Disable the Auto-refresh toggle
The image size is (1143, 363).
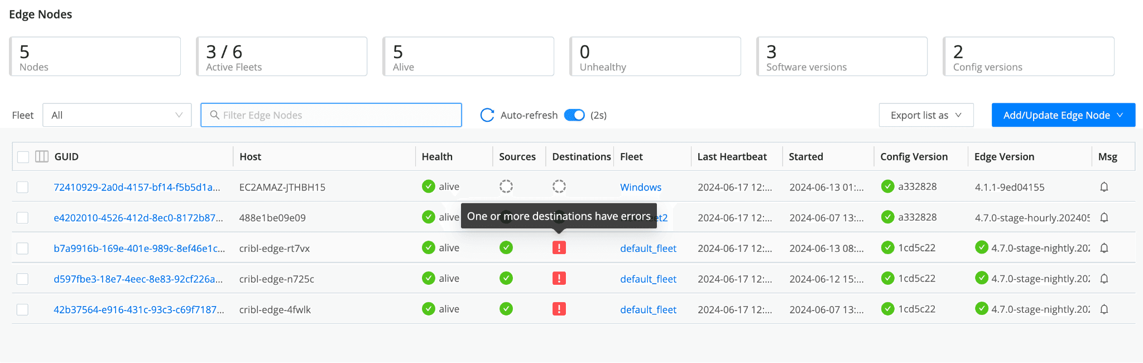pyautogui.click(x=574, y=115)
